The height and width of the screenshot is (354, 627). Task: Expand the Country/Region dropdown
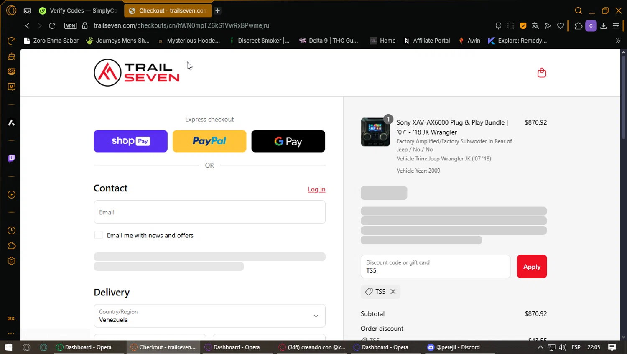click(x=209, y=316)
